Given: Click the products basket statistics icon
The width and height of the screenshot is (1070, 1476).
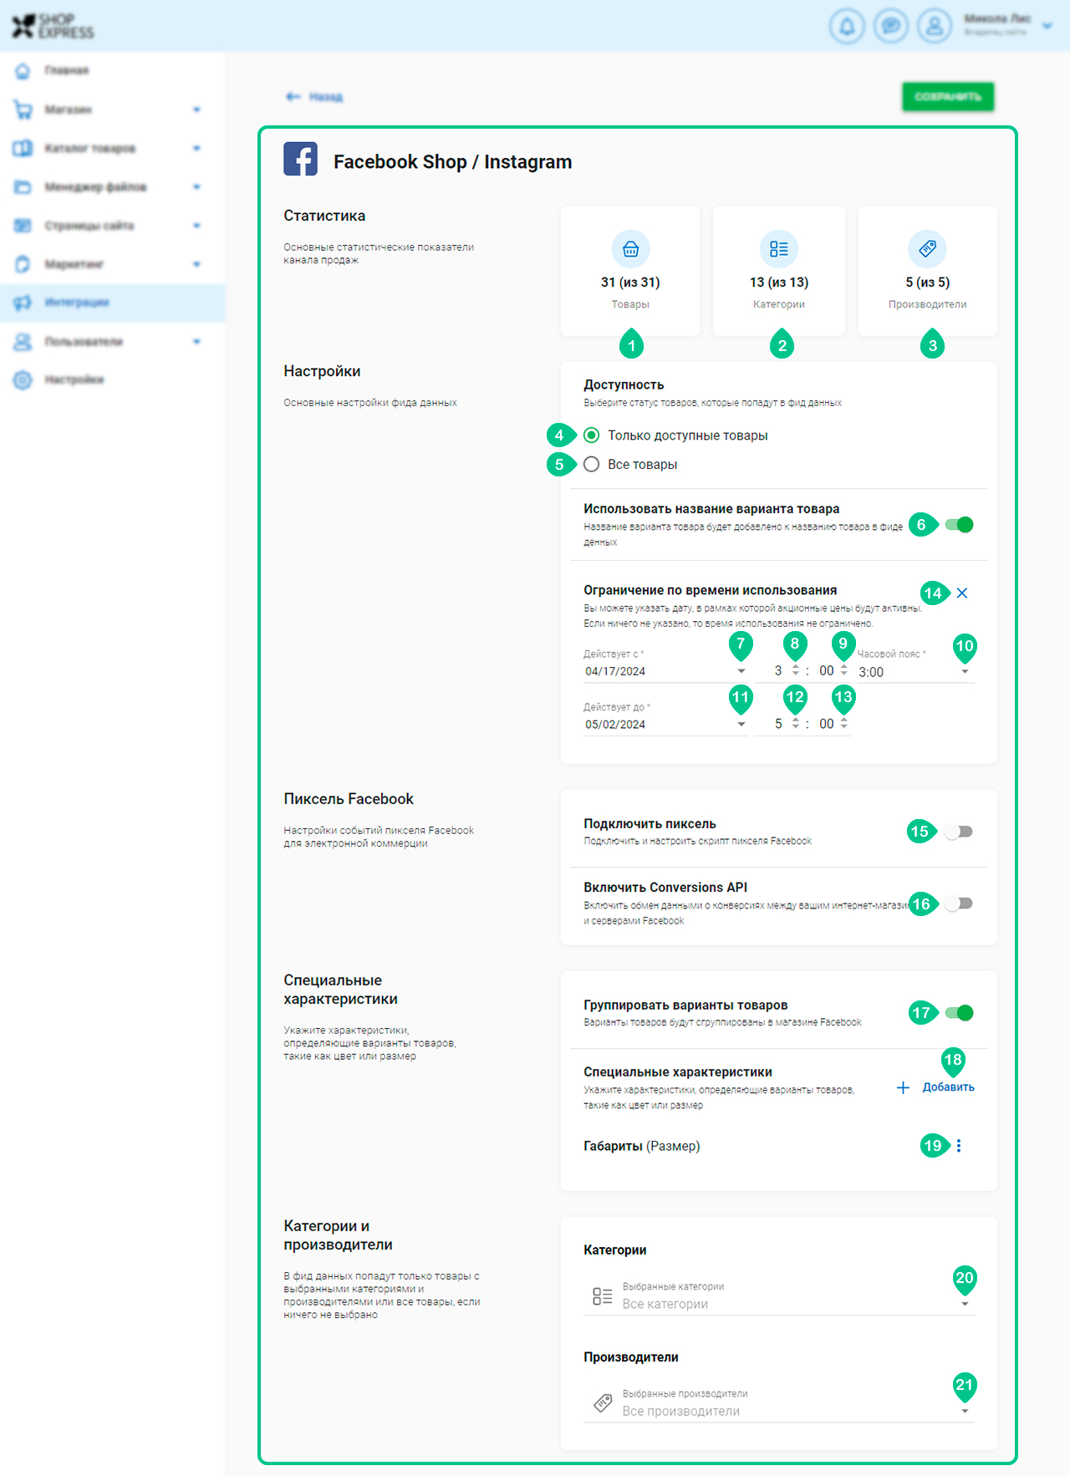Looking at the screenshot, I should point(630,249).
